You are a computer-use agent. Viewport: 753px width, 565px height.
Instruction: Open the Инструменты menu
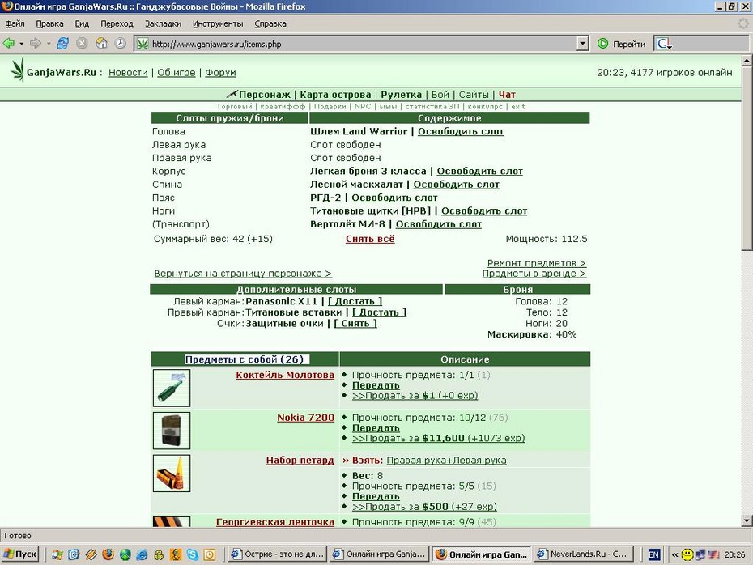218,23
